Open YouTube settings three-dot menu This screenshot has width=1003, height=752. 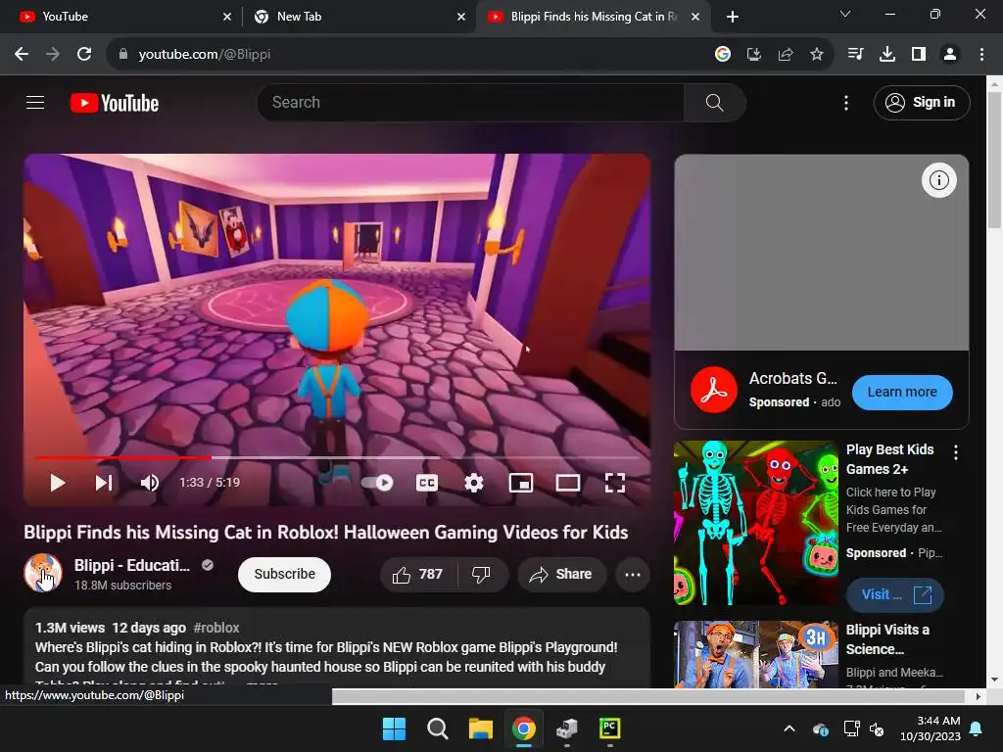[x=846, y=102]
